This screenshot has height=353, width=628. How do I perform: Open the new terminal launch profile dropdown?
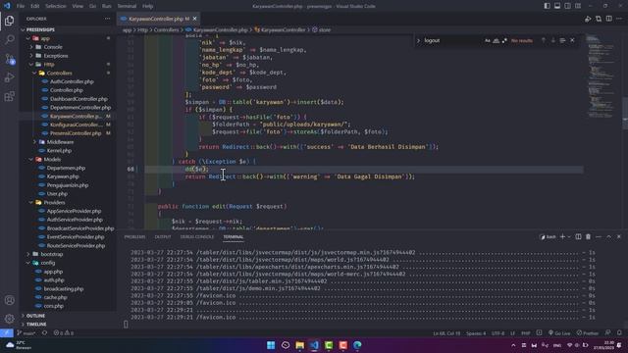[x=569, y=237]
